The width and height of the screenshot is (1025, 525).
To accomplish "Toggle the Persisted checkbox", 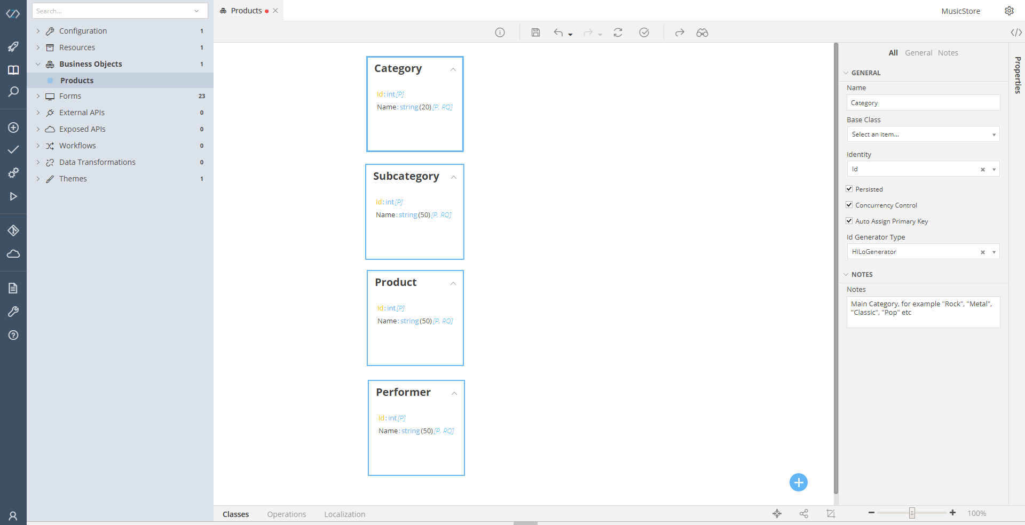I will click(x=849, y=189).
